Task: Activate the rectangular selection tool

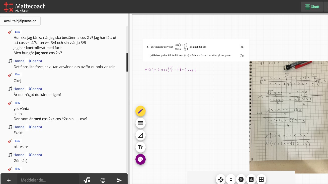Action: tap(231, 179)
